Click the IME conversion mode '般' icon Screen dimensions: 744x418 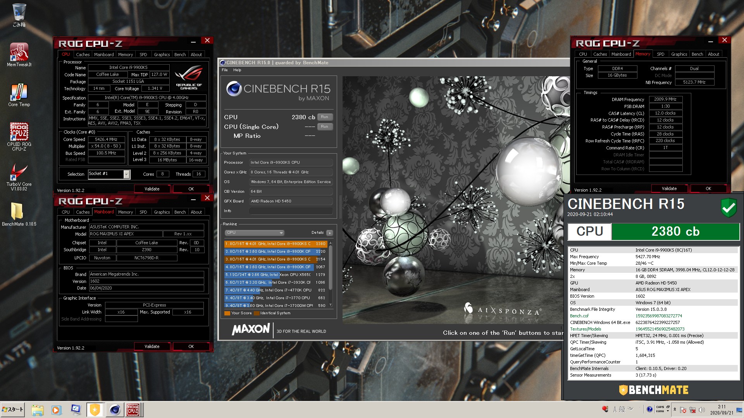coord(622,409)
